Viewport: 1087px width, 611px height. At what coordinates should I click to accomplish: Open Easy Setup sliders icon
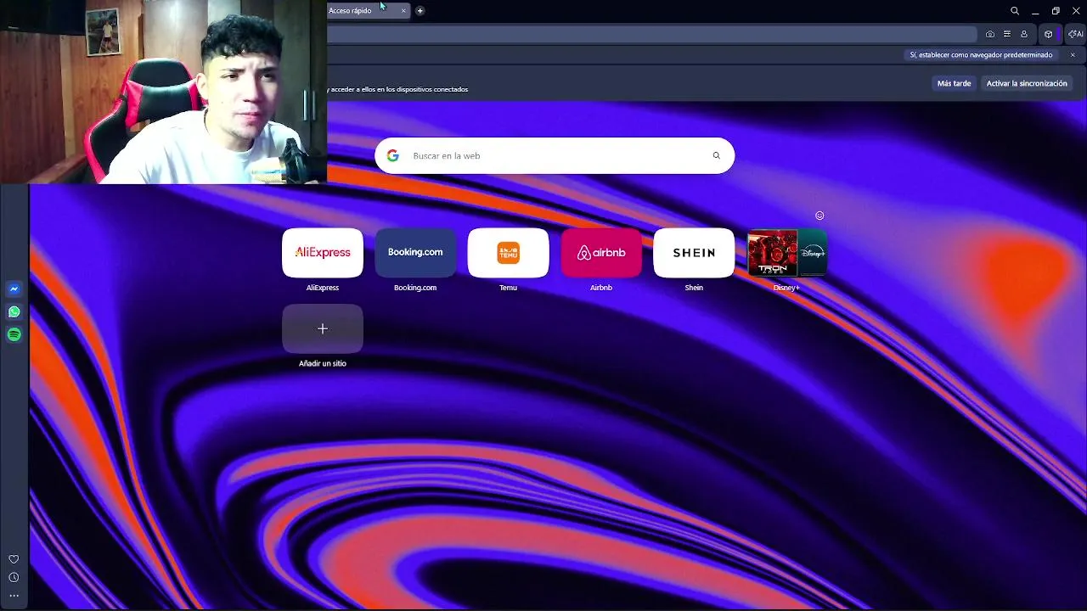pyautogui.click(x=1007, y=34)
